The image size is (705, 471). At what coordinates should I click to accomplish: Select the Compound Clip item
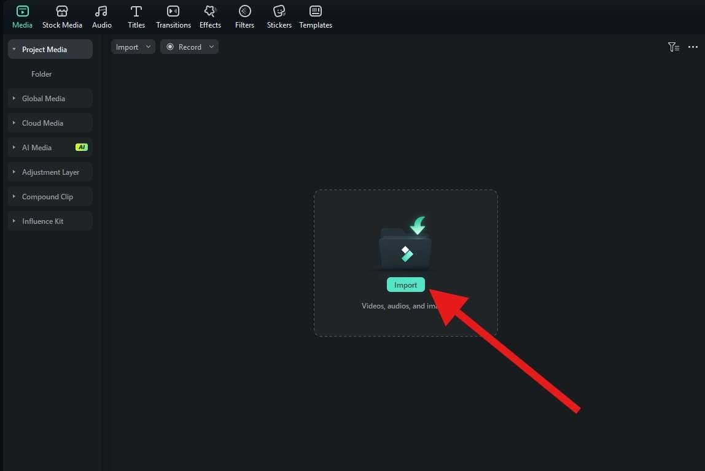tap(50, 196)
